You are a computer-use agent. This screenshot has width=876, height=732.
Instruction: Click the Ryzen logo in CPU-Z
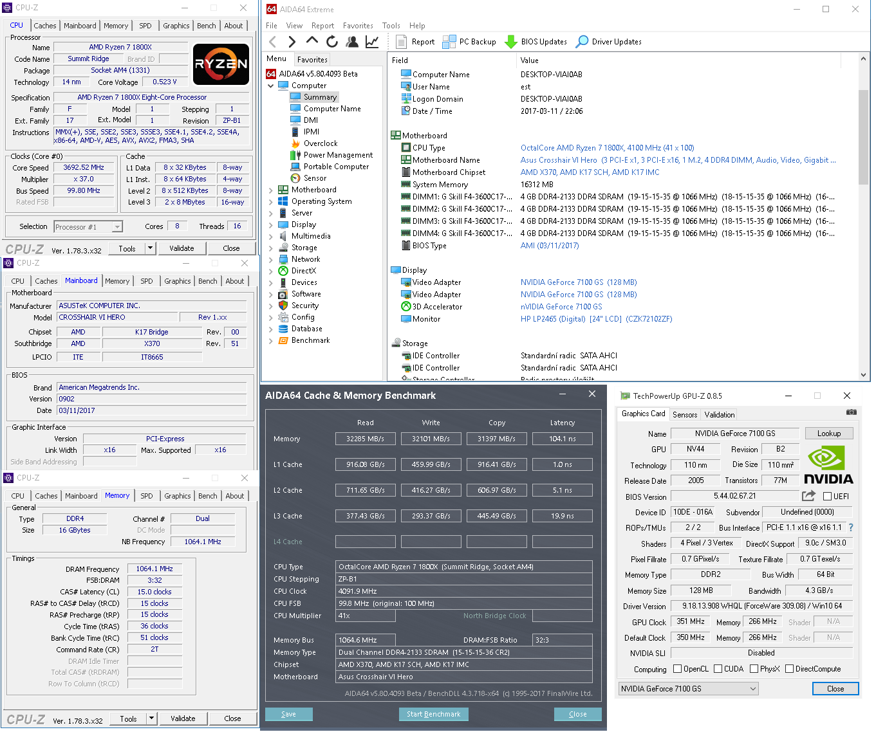coord(221,64)
